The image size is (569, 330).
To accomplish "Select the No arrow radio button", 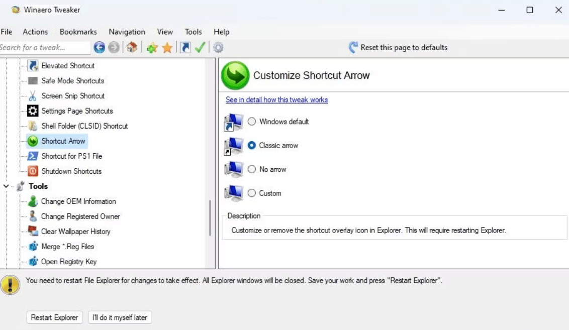I will pos(251,169).
